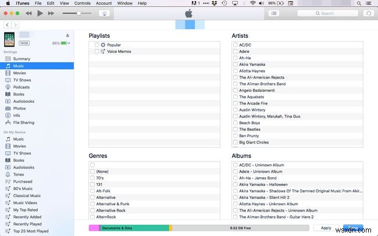
Task: Open the macOS Spotlight search icon
Action: (x=359, y=3)
